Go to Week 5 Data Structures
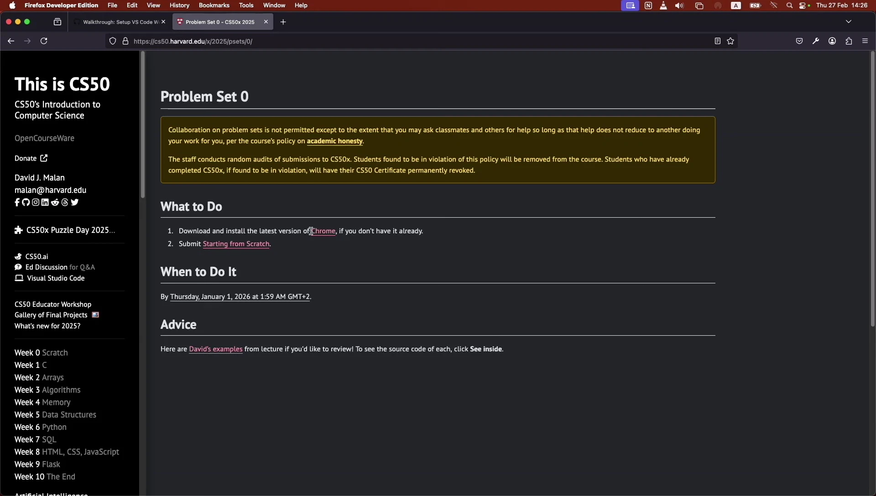 click(55, 415)
